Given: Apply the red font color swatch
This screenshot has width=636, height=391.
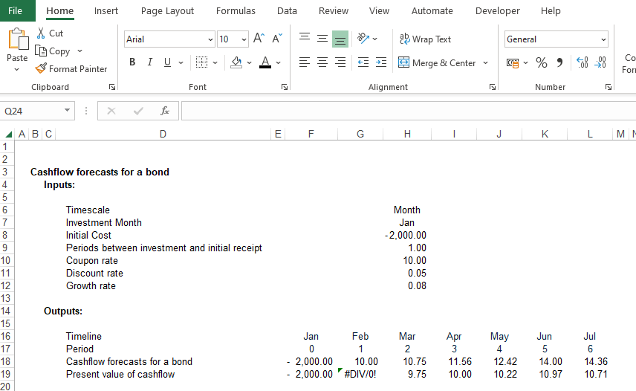Looking at the screenshot, I should tap(265, 62).
